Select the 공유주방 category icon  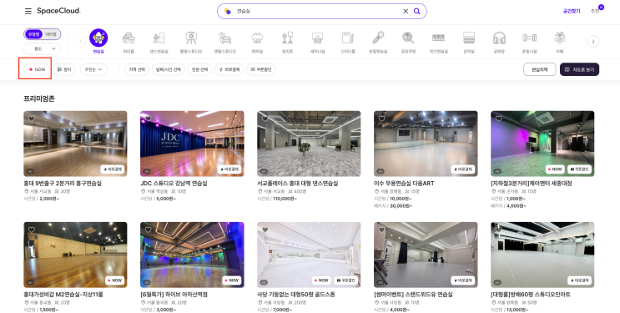[x=408, y=38]
